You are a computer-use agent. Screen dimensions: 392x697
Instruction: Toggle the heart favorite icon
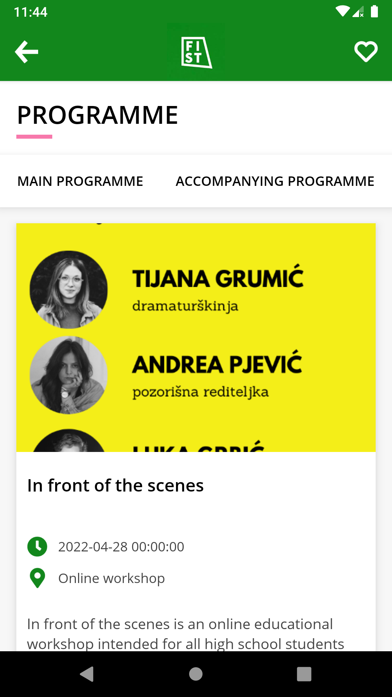(x=366, y=52)
